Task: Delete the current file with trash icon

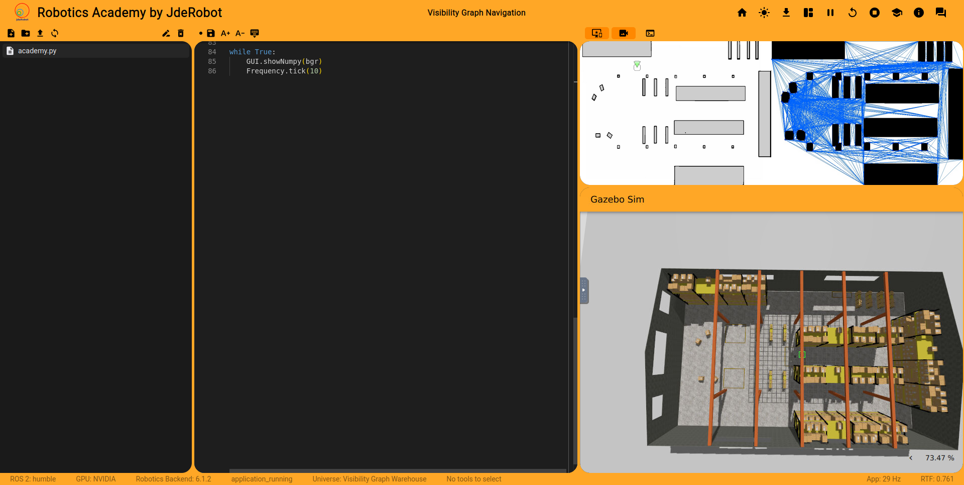Action: [181, 33]
